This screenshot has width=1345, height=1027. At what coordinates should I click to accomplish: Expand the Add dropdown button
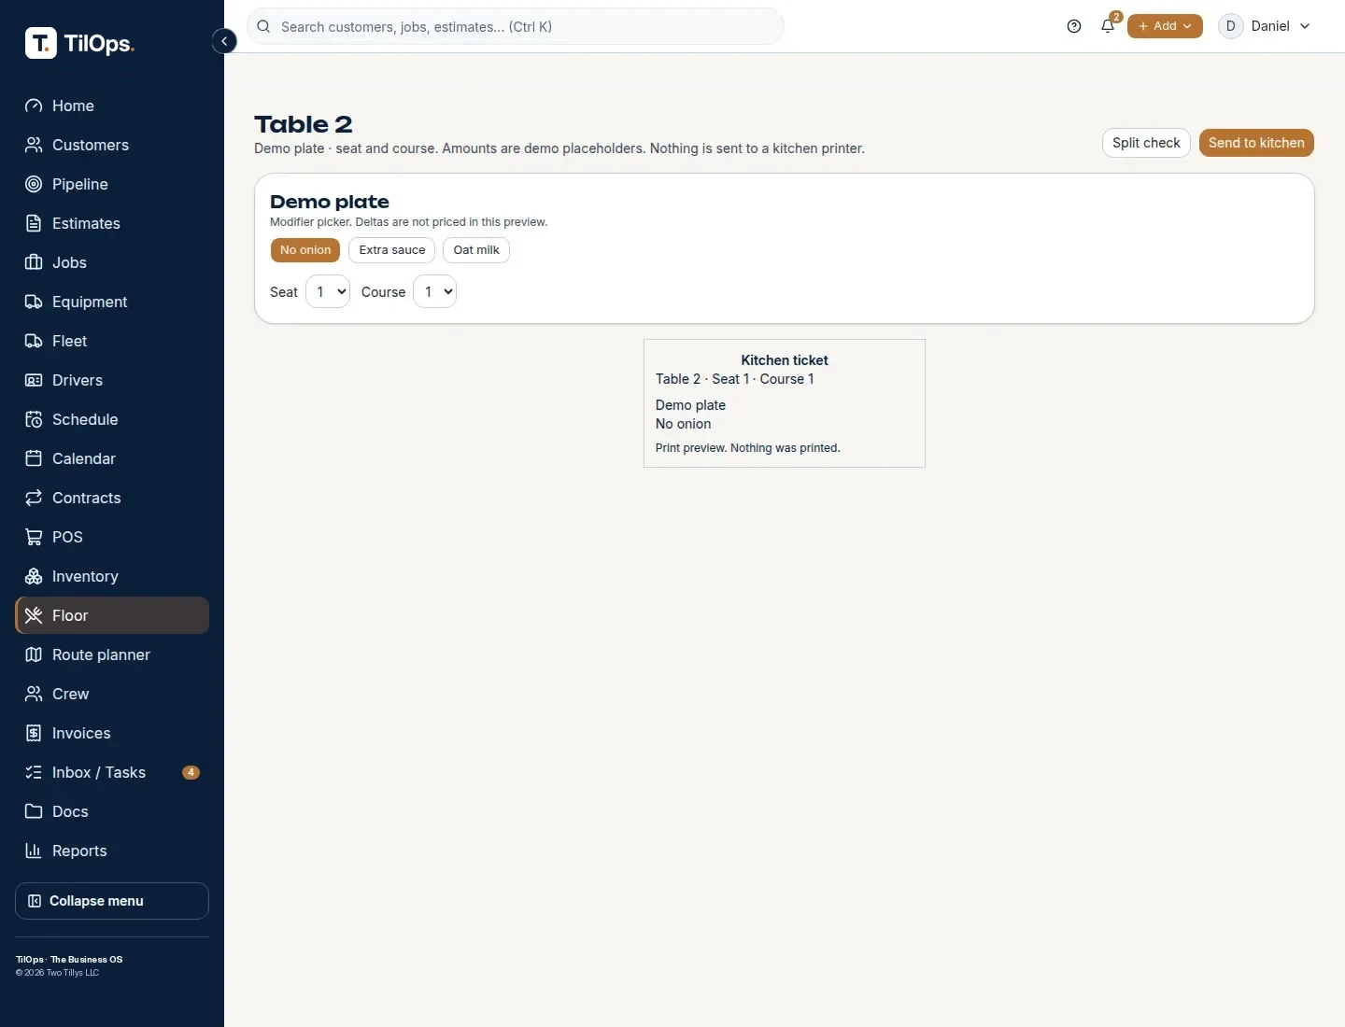pyautogui.click(x=1165, y=26)
